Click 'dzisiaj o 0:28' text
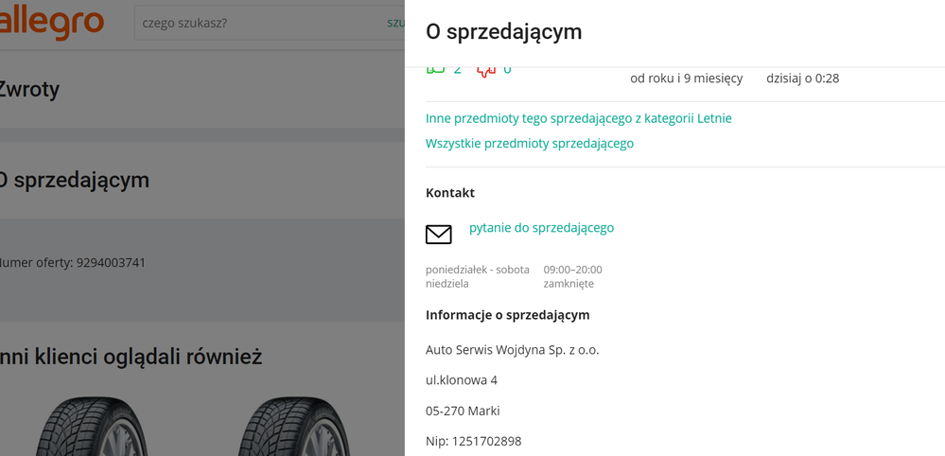Viewport: 945px width, 456px height. point(803,79)
